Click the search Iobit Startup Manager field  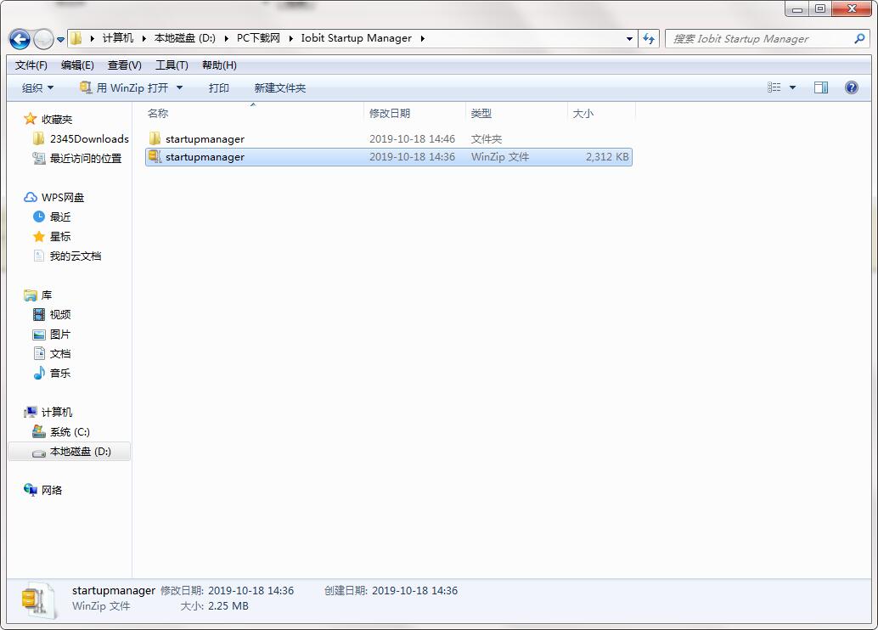[x=767, y=39]
